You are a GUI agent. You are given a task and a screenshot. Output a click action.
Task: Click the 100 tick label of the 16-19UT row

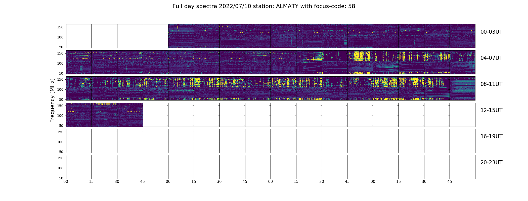(x=61, y=142)
